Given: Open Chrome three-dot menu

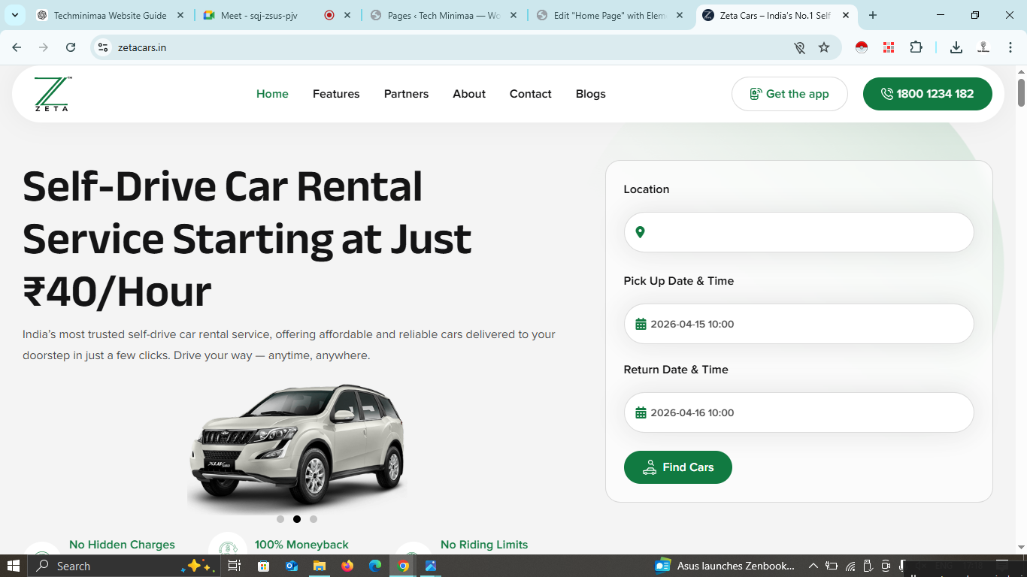Looking at the screenshot, I should coord(1010,47).
